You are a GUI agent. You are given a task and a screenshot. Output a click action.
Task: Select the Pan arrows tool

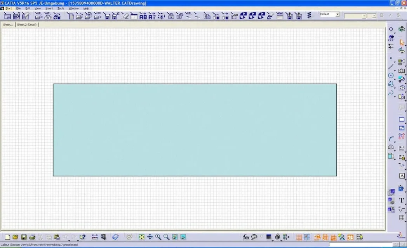(150, 237)
